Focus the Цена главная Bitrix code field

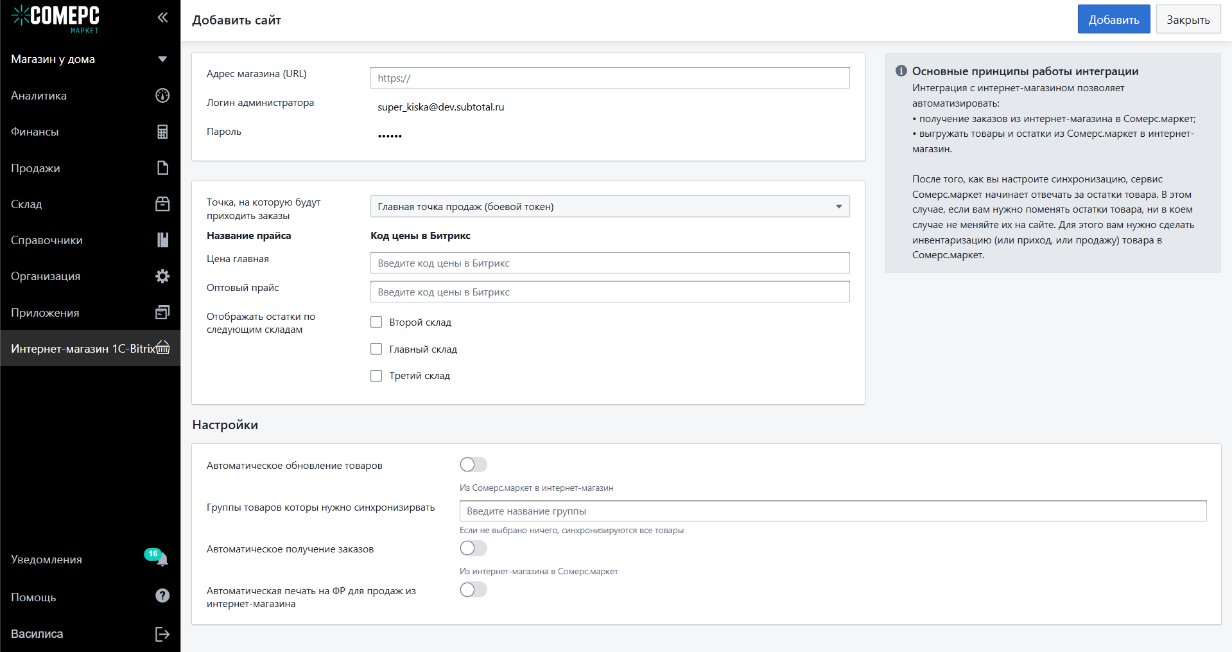click(610, 263)
